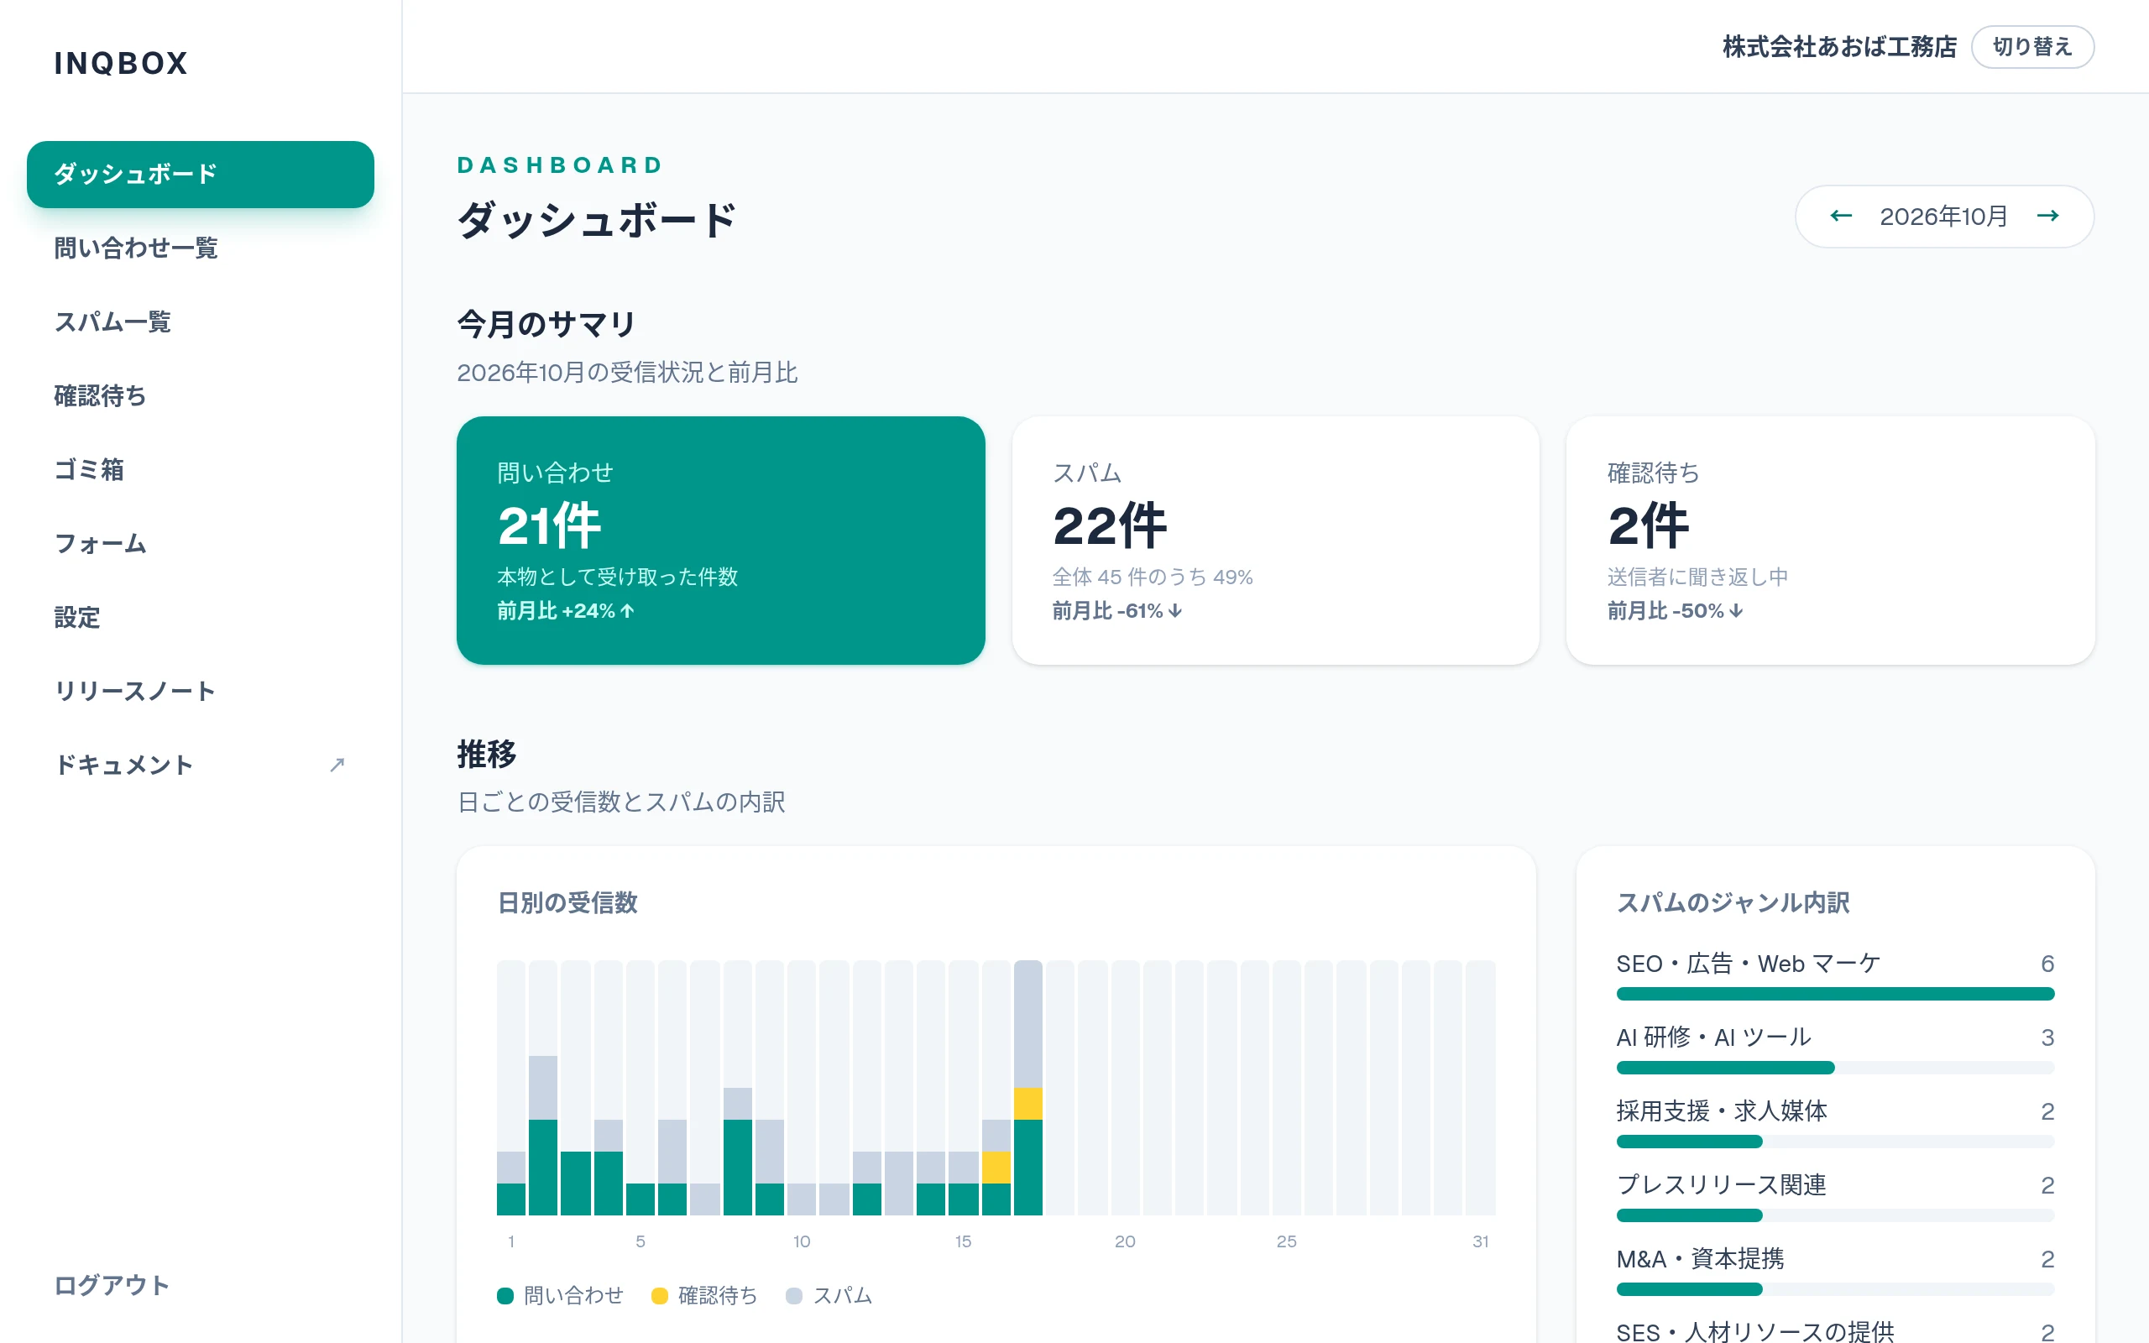Open ダッシュボード in sidebar
The image size is (2149, 1343).
(x=201, y=174)
